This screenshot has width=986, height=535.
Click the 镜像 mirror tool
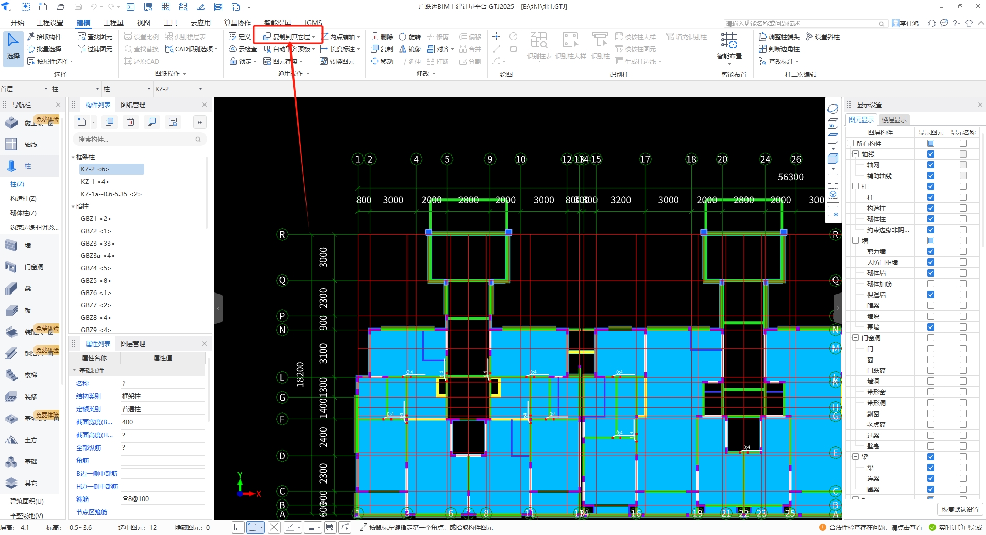(x=410, y=49)
